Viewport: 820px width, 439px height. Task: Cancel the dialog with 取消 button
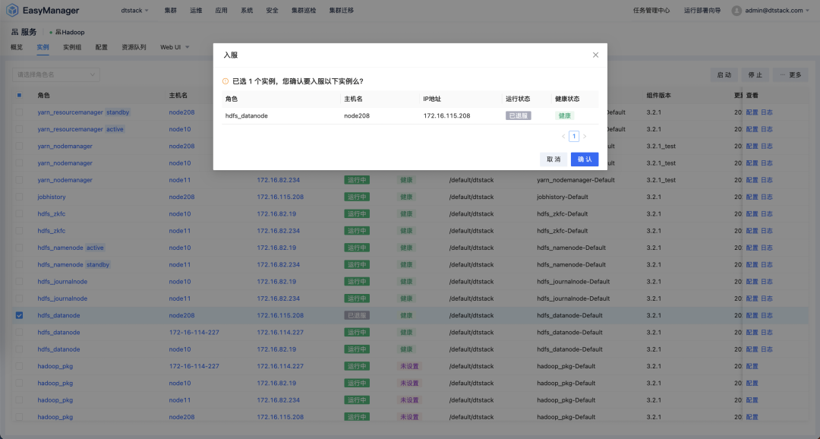(x=553, y=159)
